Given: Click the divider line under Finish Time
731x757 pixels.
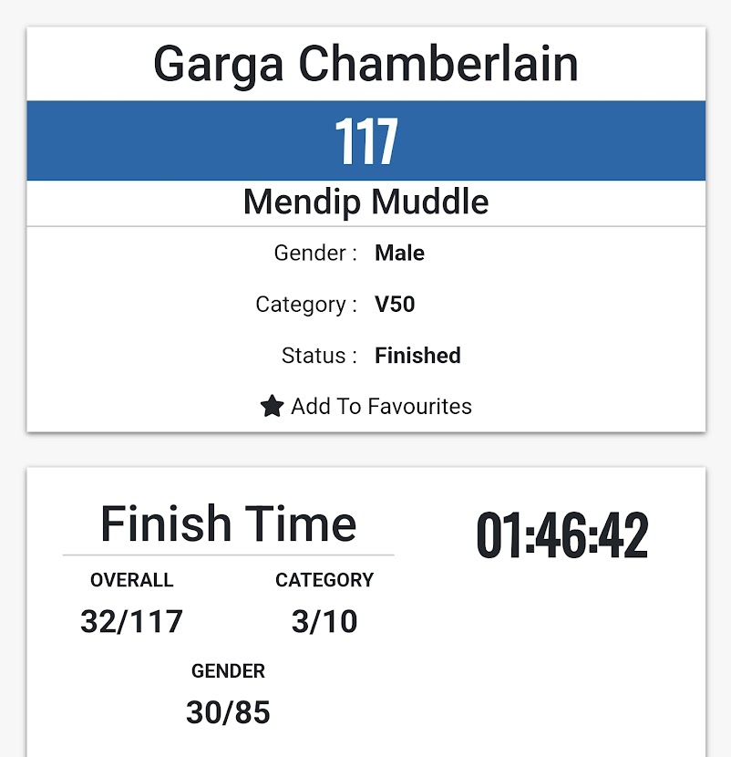Looking at the screenshot, I should point(228,555).
